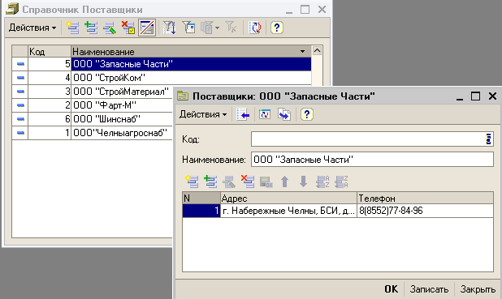The image size is (502, 299).
Task: Click Edit current item pencil icon in Справочник toolbar
Action: coord(110,28)
